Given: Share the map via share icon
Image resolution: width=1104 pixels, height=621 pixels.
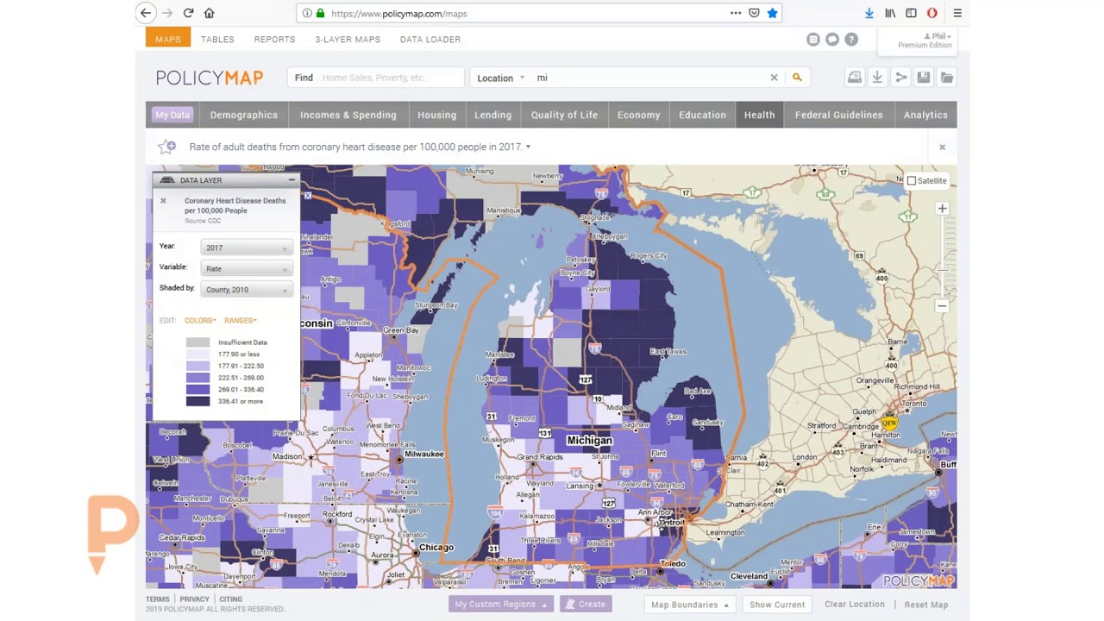Looking at the screenshot, I should tap(900, 78).
